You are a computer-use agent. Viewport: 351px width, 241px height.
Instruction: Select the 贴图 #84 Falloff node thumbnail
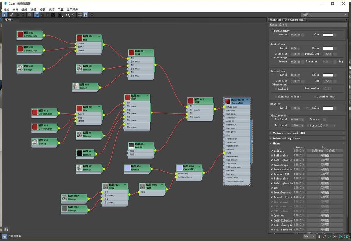pos(131,146)
